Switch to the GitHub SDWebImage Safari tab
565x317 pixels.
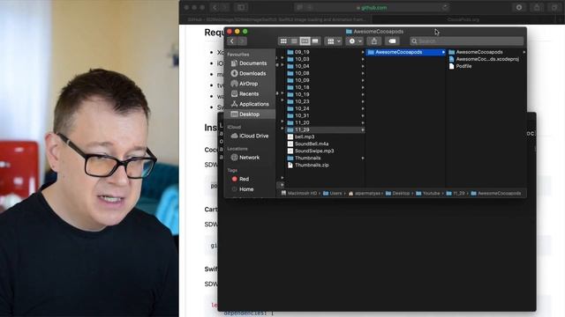(276, 19)
